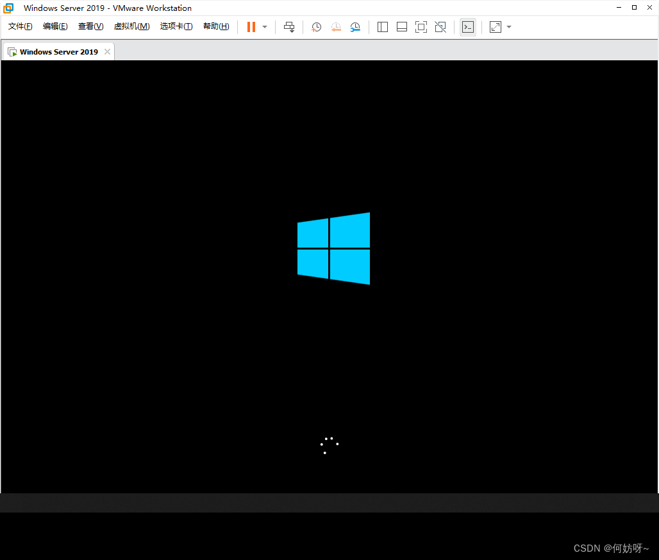The width and height of the screenshot is (659, 560).
Task: Open the 帮助(H) menu
Action: click(x=216, y=26)
